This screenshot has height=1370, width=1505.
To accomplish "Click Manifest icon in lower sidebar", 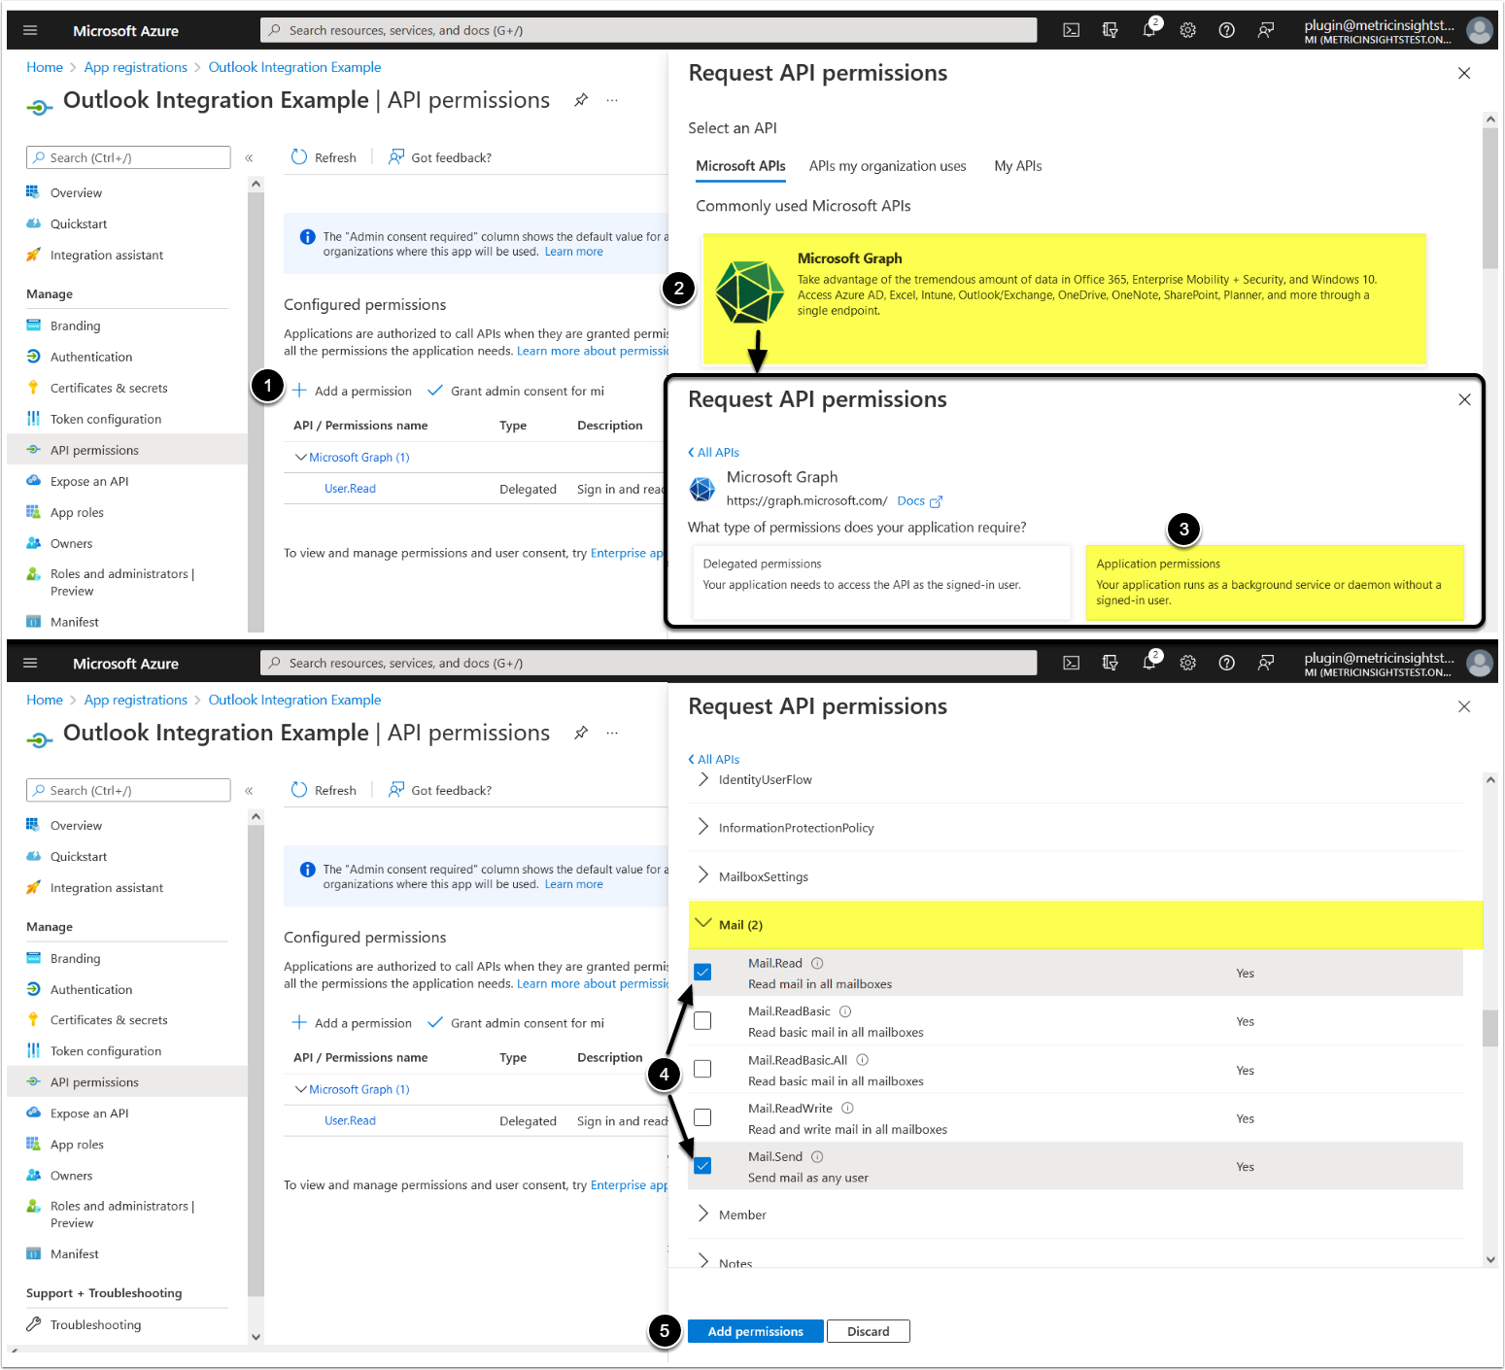I will [33, 1253].
